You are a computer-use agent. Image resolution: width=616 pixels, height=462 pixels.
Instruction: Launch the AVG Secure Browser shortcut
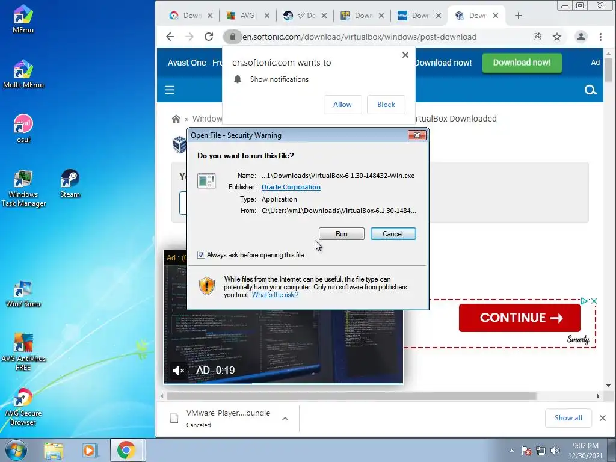23,407
